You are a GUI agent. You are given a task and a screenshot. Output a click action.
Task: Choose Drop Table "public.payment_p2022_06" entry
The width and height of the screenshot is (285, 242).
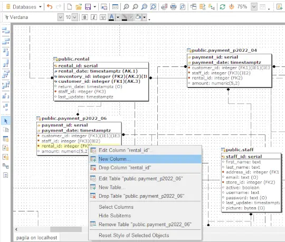[x=145, y=196]
